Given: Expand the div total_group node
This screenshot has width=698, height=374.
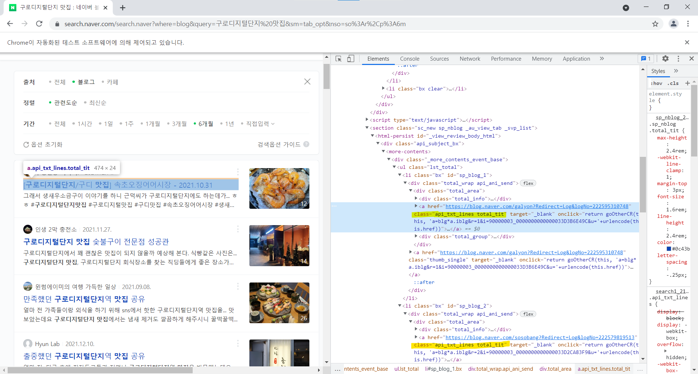Looking at the screenshot, I should (x=416, y=236).
